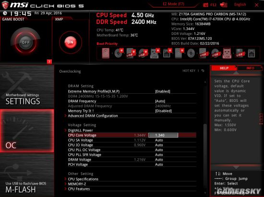Switch to the INFO tab

click(x=250, y=68)
